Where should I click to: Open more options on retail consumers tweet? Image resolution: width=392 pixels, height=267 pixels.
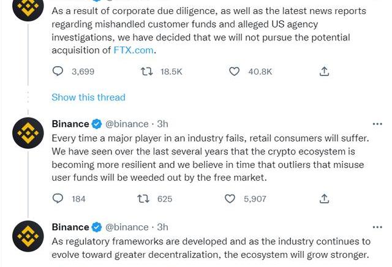(377, 124)
